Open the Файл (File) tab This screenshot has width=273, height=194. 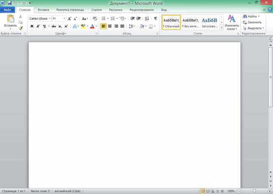pyautogui.click(x=7, y=10)
